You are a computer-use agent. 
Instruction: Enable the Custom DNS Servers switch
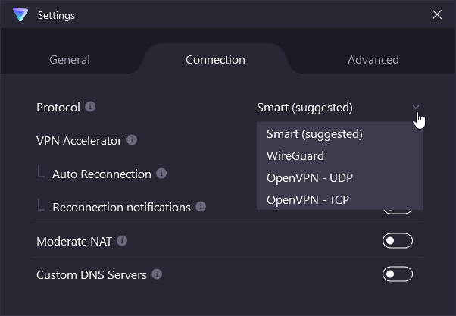397,274
